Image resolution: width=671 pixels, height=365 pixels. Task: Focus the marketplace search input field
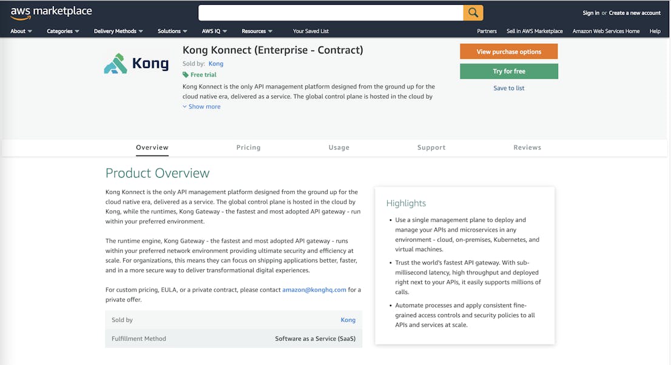tap(331, 13)
